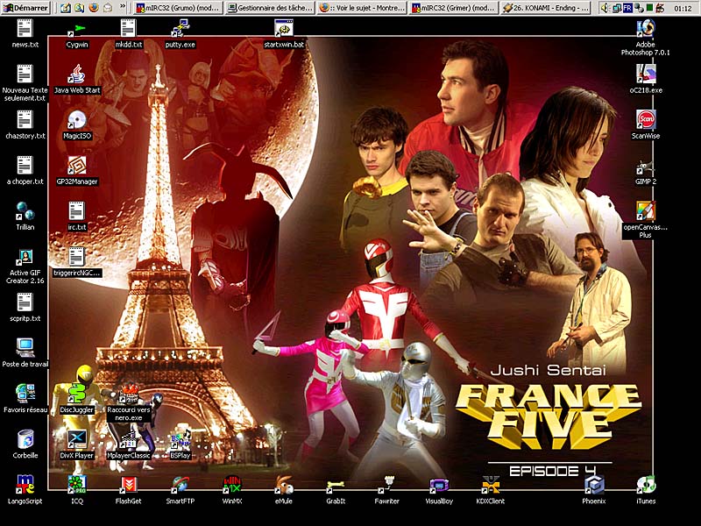The width and height of the screenshot is (701, 526).
Task: Click the system clock showing 01:12
Action: 683,8
